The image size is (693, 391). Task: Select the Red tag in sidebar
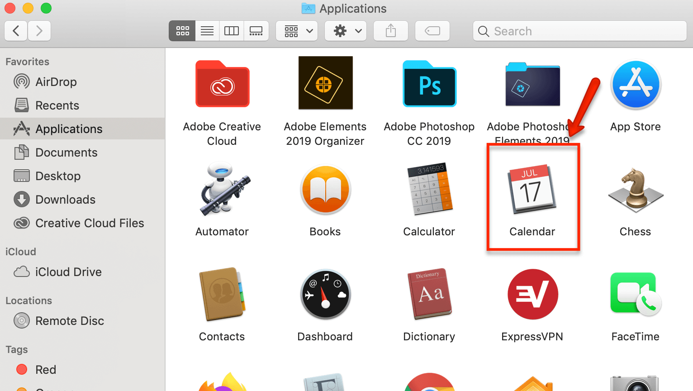tap(82, 370)
